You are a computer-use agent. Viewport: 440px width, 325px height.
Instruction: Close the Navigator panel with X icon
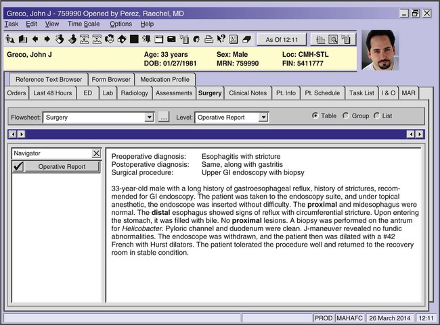pos(96,153)
